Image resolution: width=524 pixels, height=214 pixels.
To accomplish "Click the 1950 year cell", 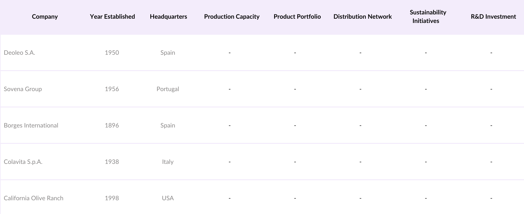I will point(112,53).
